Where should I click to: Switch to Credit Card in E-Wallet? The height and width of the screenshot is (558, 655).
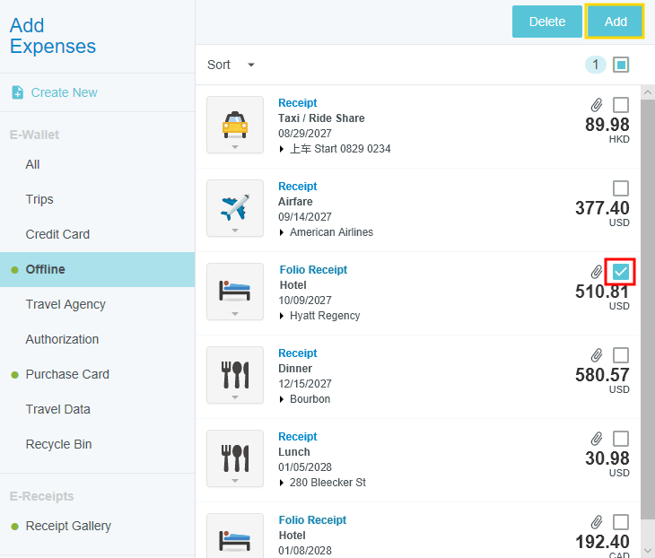point(57,234)
